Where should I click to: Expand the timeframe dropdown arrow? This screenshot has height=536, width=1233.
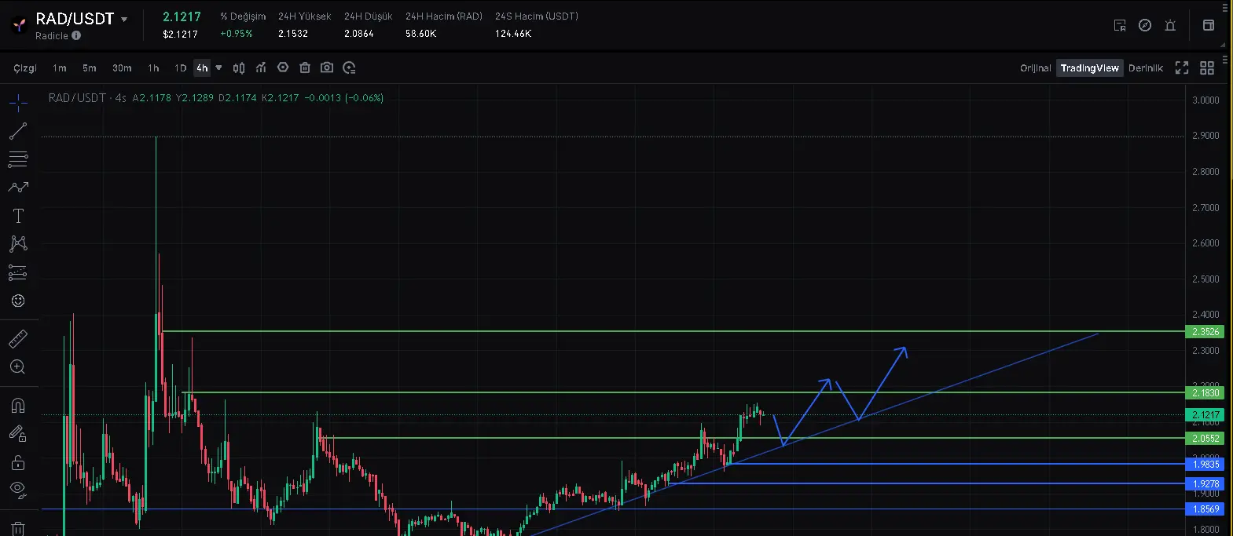tap(218, 68)
